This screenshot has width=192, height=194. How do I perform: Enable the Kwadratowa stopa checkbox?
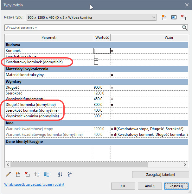click(96, 57)
